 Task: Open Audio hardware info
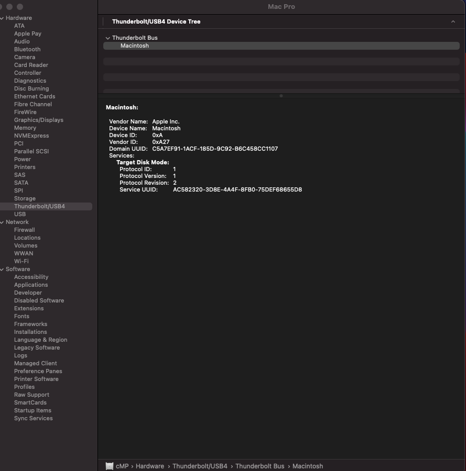21,41
